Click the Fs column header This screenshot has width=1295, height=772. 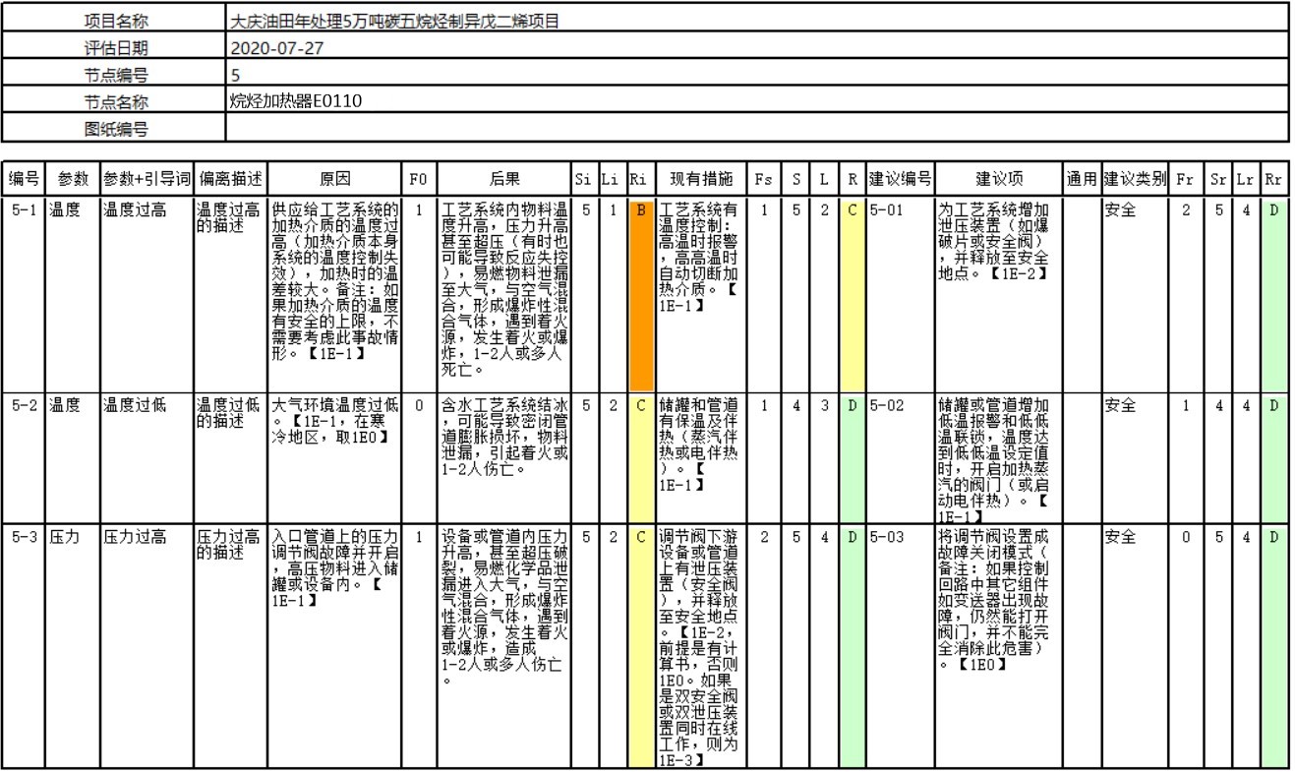tap(763, 179)
